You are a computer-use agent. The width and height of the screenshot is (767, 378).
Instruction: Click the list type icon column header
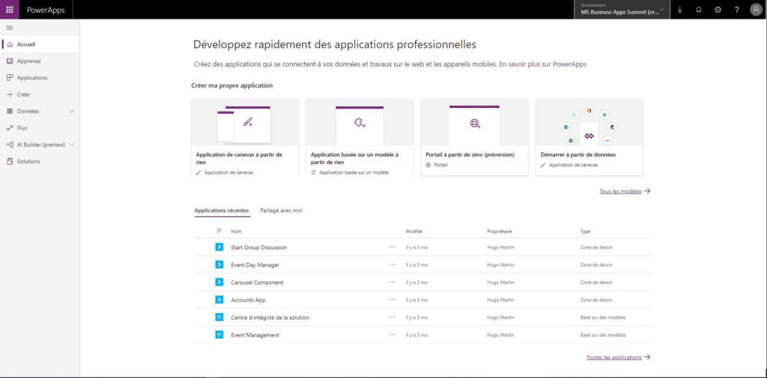(x=219, y=231)
